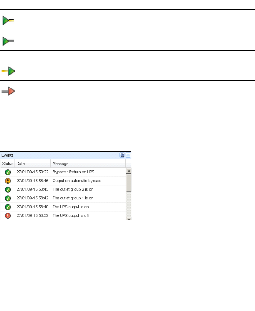Click green triangle icon with gray output line
The width and height of the screenshot is (255, 311).
[x=8, y=41]
